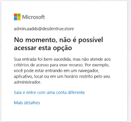Screen dimensions: 131x122
Task: Click the red square in Microsoft logo
Action: click(16, 15)
